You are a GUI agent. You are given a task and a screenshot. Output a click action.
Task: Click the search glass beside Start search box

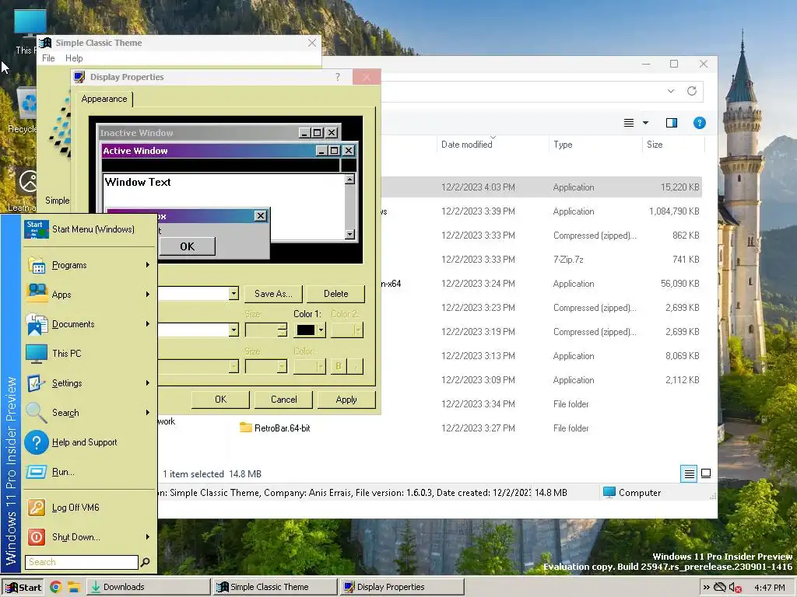145,562
